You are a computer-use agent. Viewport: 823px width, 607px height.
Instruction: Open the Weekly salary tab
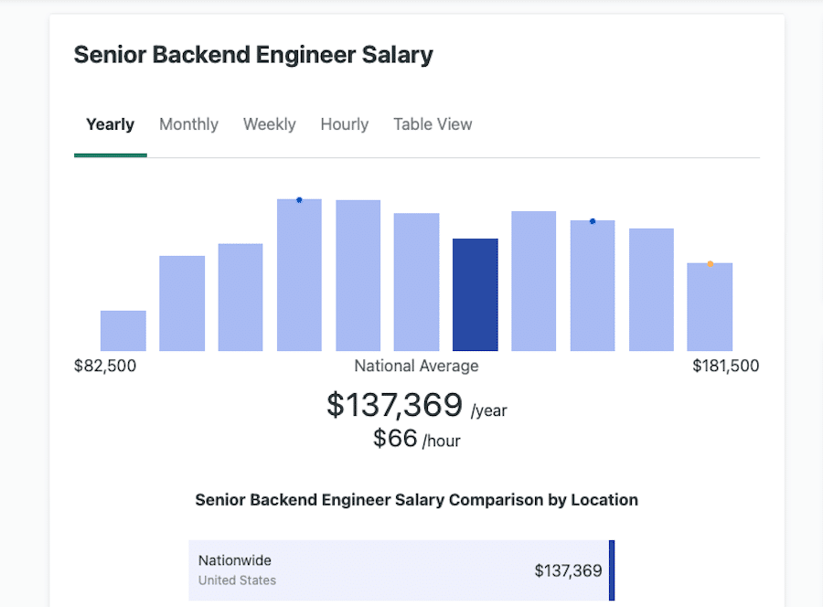click(x=269, y=124)
